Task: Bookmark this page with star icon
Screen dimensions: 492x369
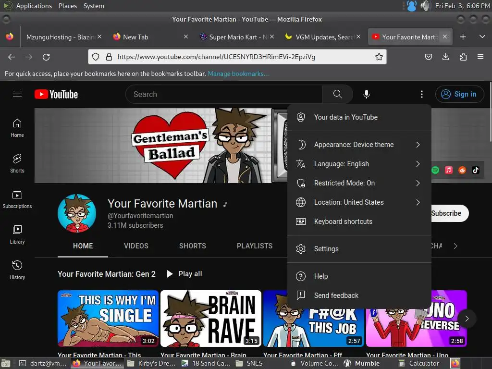Action: [379, 57]
